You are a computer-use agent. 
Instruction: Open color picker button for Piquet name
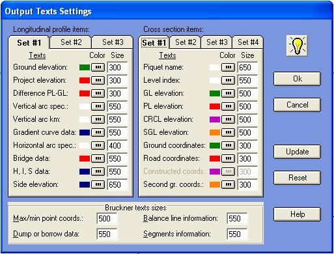[228, 68]
